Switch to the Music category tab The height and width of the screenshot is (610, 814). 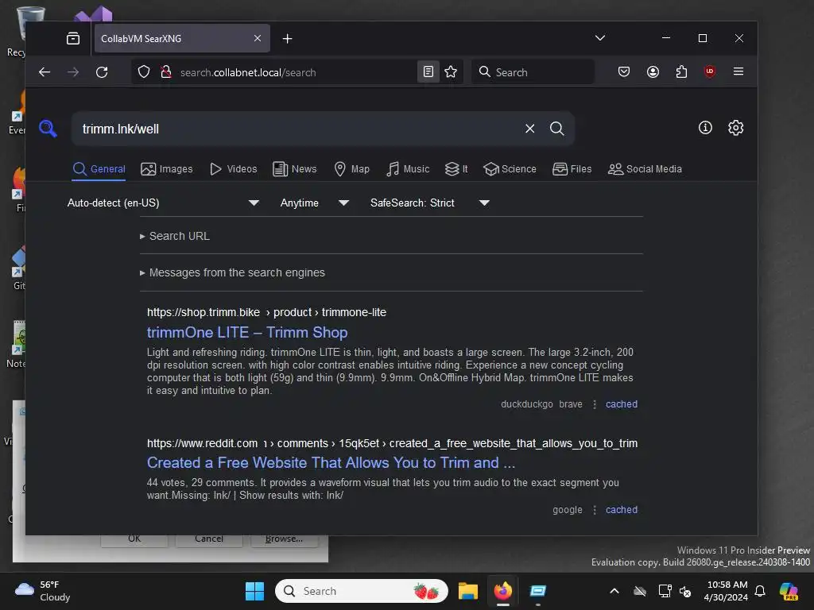408,169
